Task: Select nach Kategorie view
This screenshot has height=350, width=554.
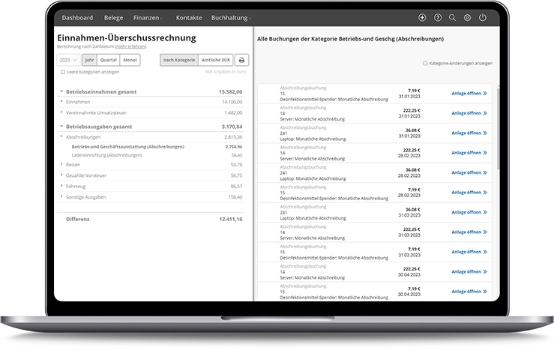Action: coord(179,60)
